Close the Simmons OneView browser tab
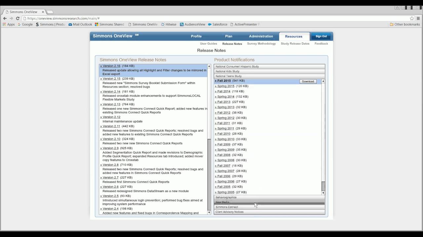 pyautogui.click(x=43, y=12)
